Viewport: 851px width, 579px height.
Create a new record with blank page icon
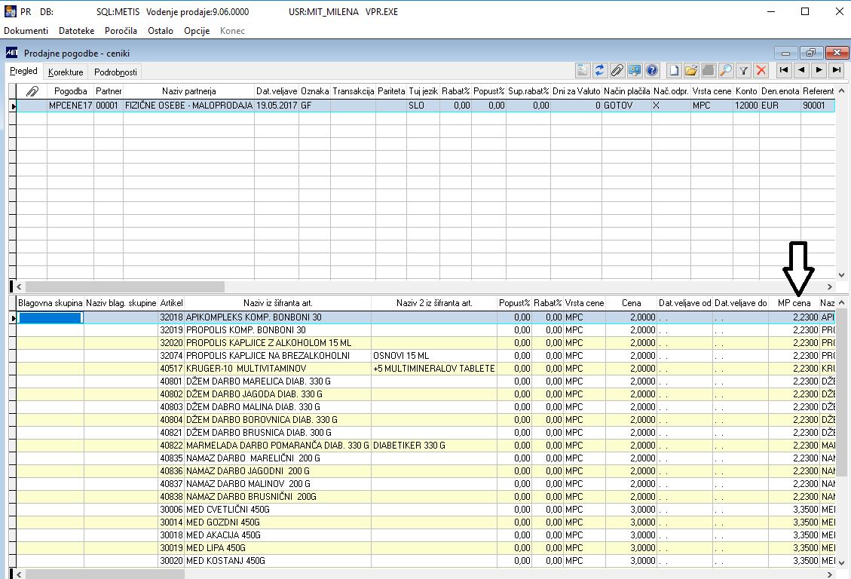point(673,70)
